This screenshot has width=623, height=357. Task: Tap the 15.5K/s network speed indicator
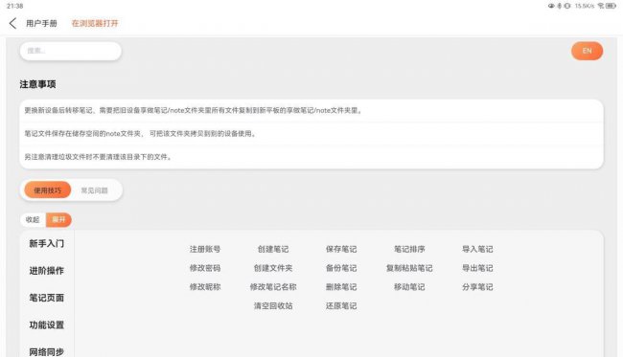coord(585,6)
